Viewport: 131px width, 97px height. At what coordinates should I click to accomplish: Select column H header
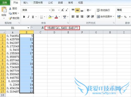(x=110, y=32)
